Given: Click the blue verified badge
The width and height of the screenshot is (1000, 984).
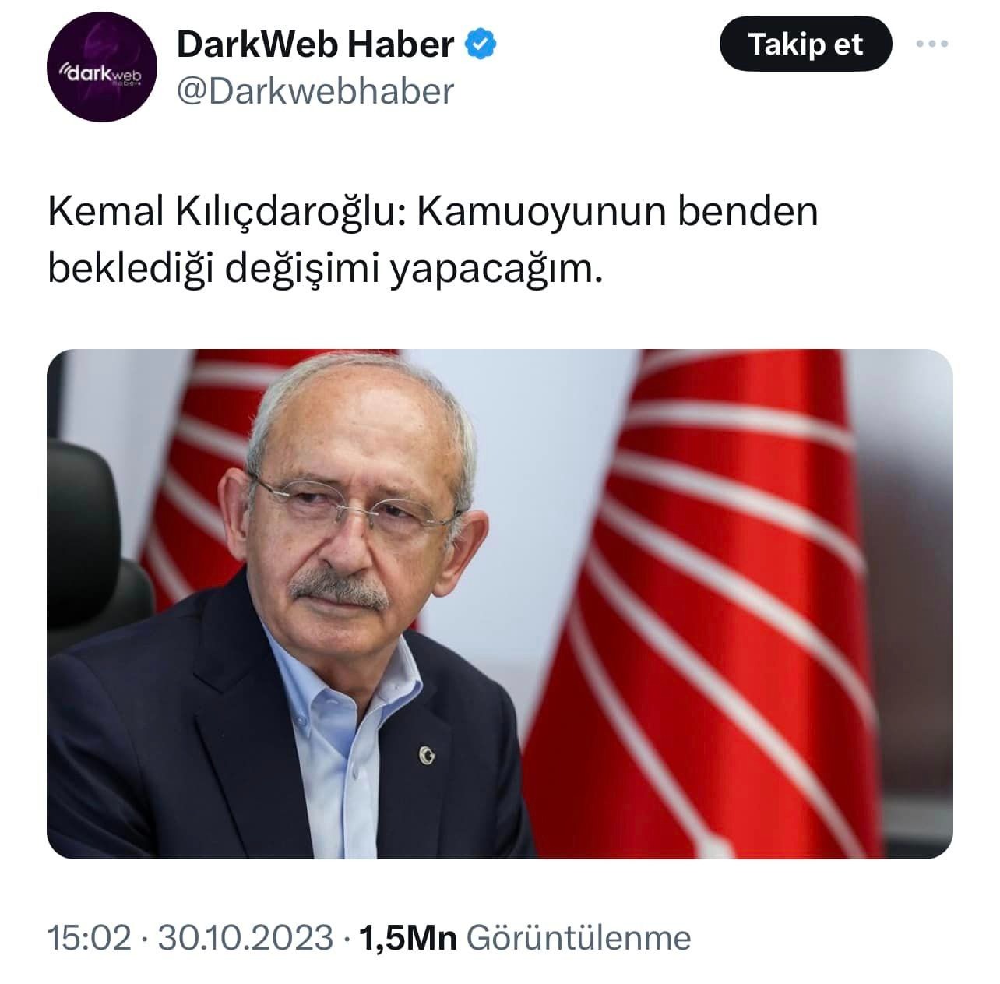Looking at the screenshot, I should [x=481, y=45].
